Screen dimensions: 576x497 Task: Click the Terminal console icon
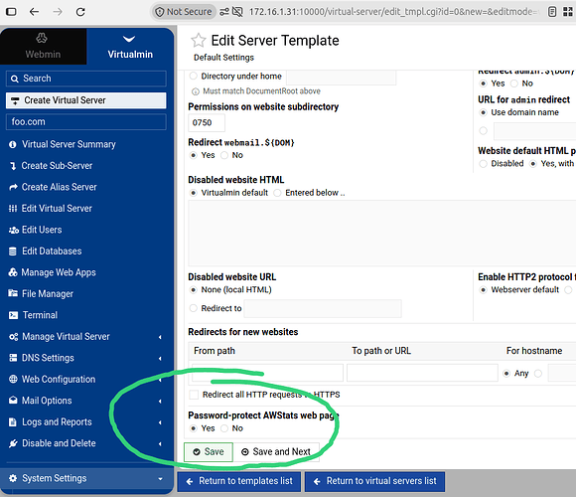(13, 315)
